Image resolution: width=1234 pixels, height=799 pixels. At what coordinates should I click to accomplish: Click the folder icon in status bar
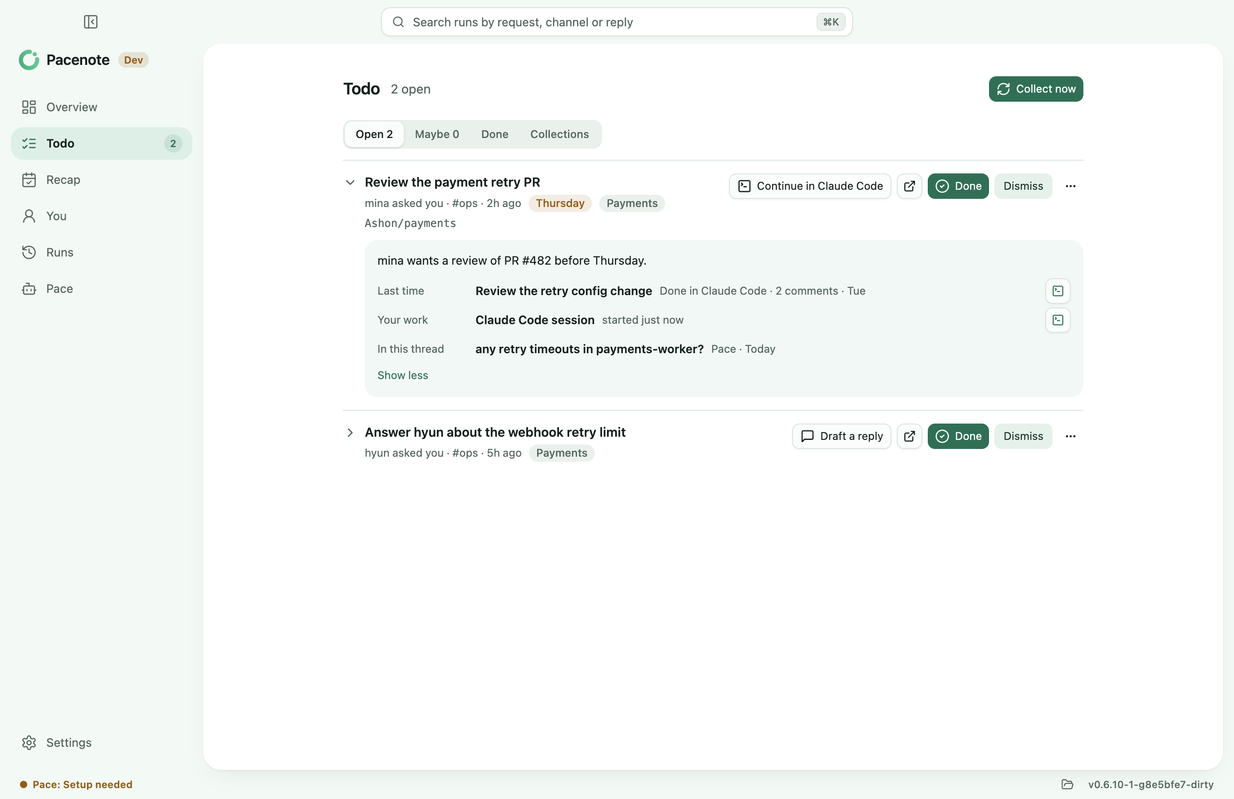pos(1067,784)
